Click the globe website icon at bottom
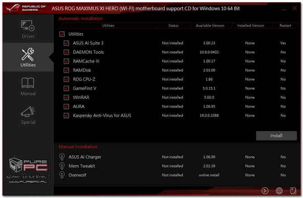The image size is (303, 198). coord(279,191)
